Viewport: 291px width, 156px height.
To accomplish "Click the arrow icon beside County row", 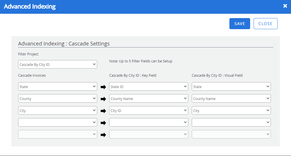I will point(103,99).
